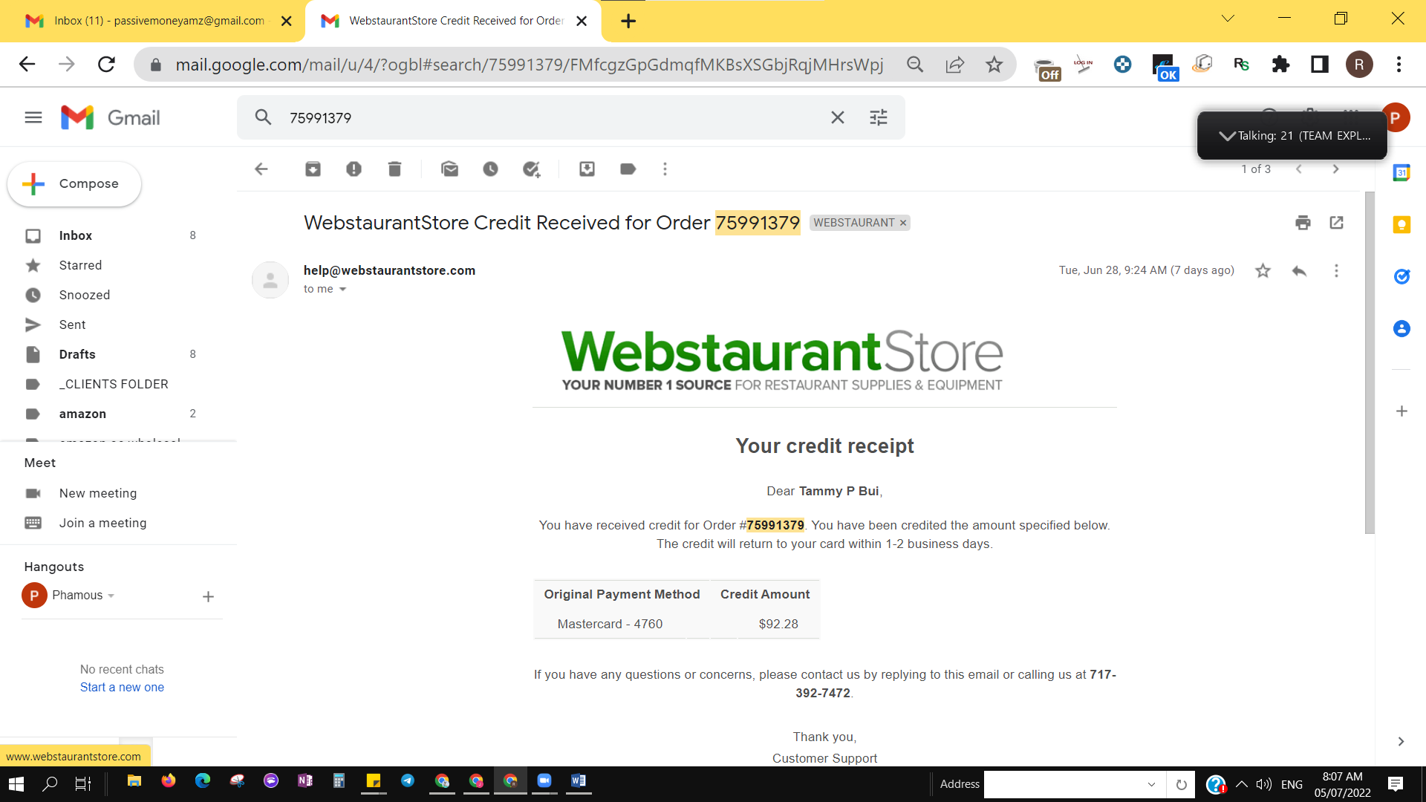Open email in new window
The image size is (1426, 802).
(1336, 223)
